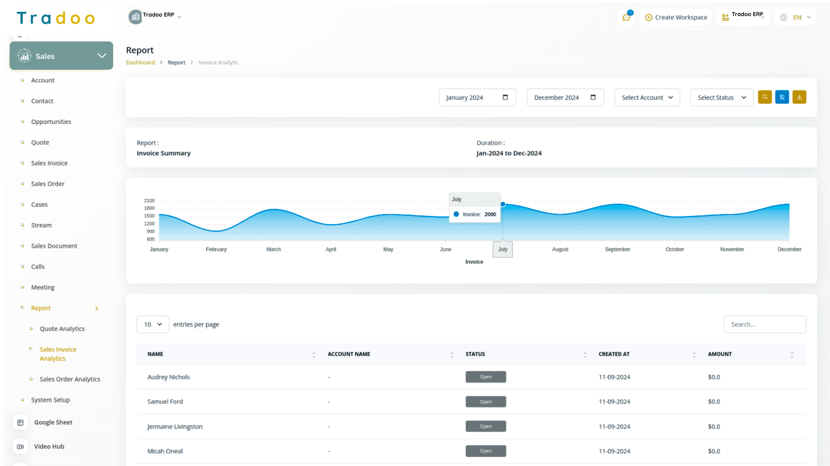Open Sales Order Analytics in sidebar

click(x=70, y=379)
